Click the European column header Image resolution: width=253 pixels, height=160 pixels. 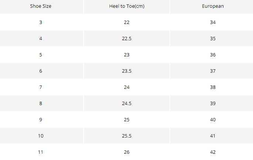pos(213,6)
